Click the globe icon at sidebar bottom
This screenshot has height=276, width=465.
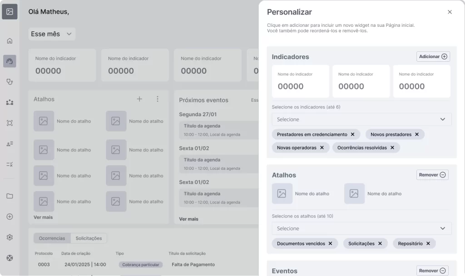[10, 257]
